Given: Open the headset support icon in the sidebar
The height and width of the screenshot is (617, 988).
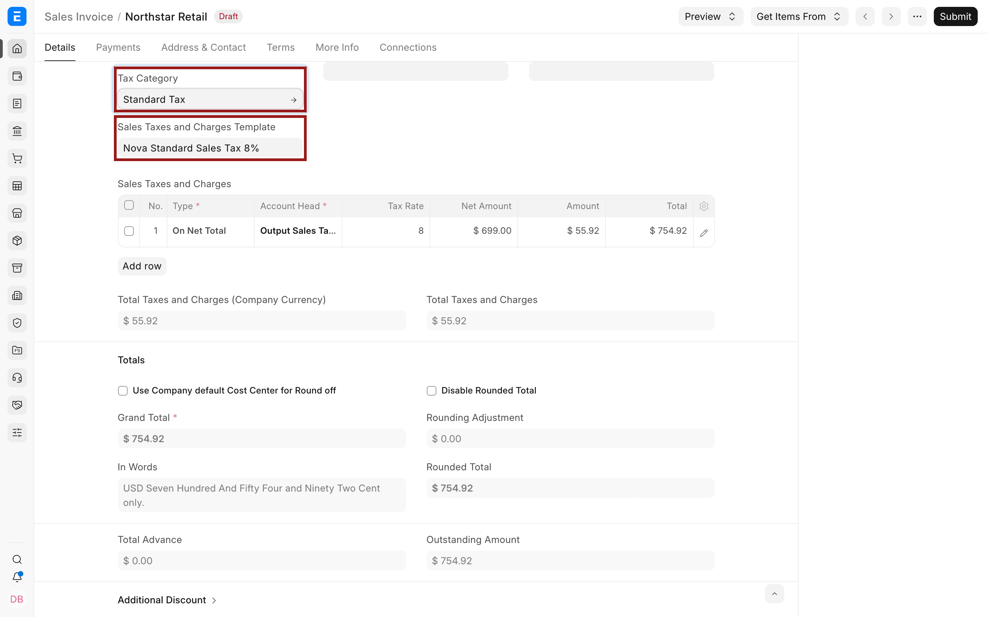Looking at the screenshot, I should tap(17, 378).
